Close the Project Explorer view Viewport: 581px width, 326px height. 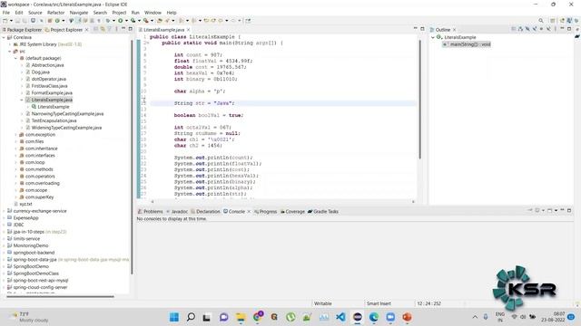pos(87,30)
